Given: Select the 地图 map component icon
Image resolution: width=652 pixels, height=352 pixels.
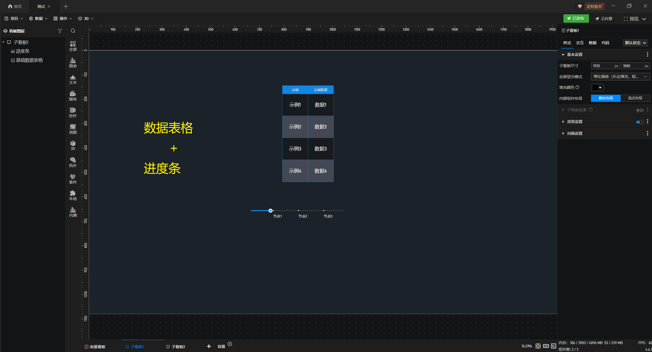Looking at the screenshot, I should point(73,129).
